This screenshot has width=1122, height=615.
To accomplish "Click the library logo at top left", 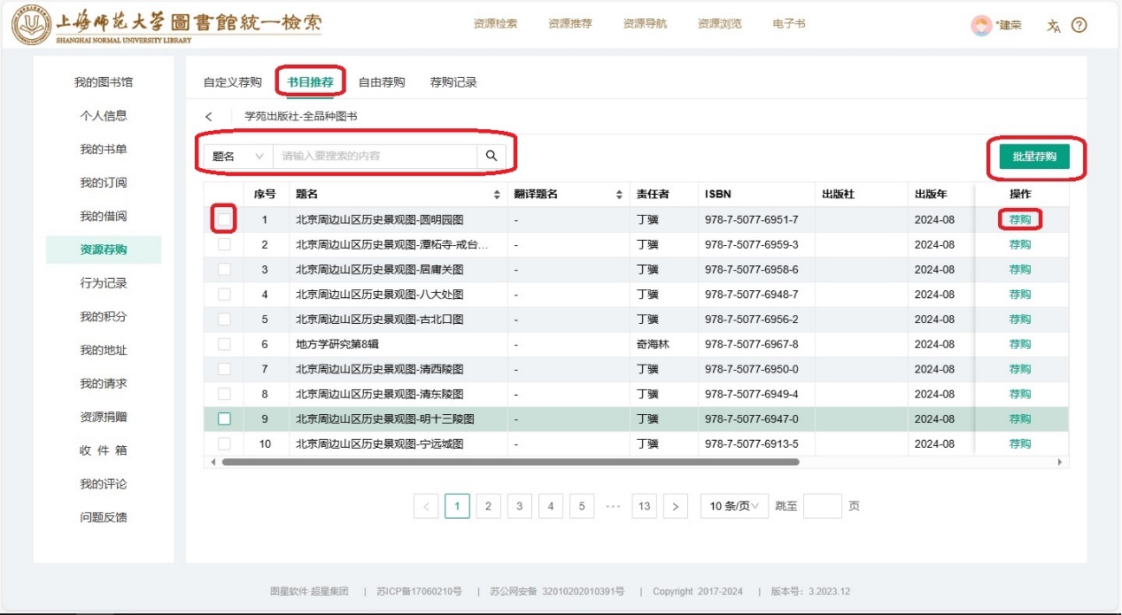I will (32, 25).
